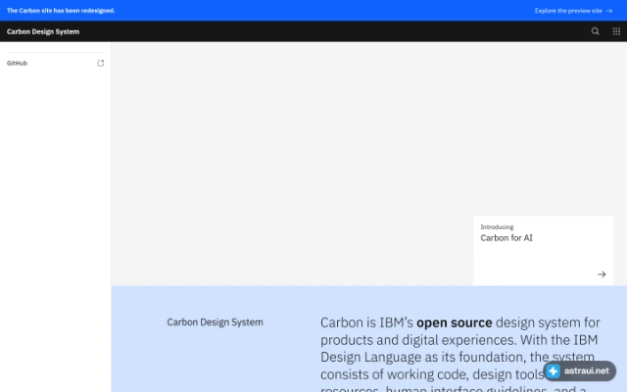Click the astraui.net plus badge icon
Viewport: 627px width, 392px height.
(554, 370)
